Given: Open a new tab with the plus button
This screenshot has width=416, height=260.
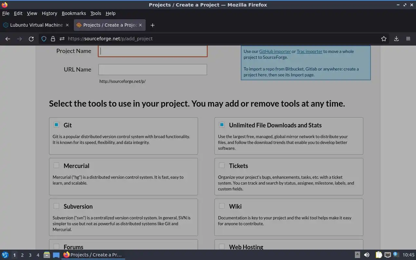Looking at the screenshot, I should pyautogui.click(x=152, y=25).
